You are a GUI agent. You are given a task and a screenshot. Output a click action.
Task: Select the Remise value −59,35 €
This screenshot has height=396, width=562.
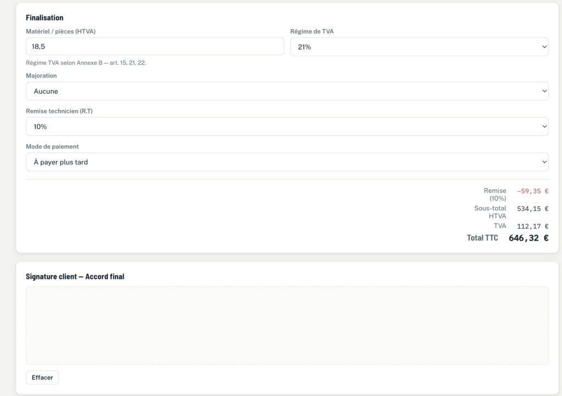pyautogui.click(x=532, y=191)
